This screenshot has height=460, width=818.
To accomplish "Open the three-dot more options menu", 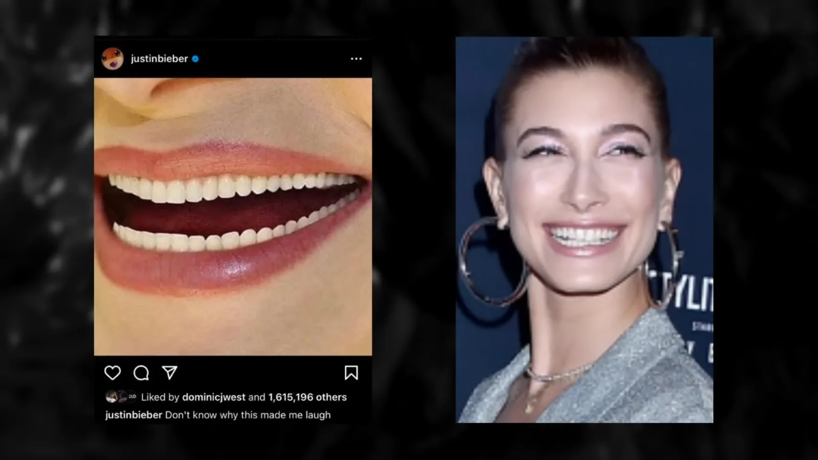I will [x=356, y=59].
